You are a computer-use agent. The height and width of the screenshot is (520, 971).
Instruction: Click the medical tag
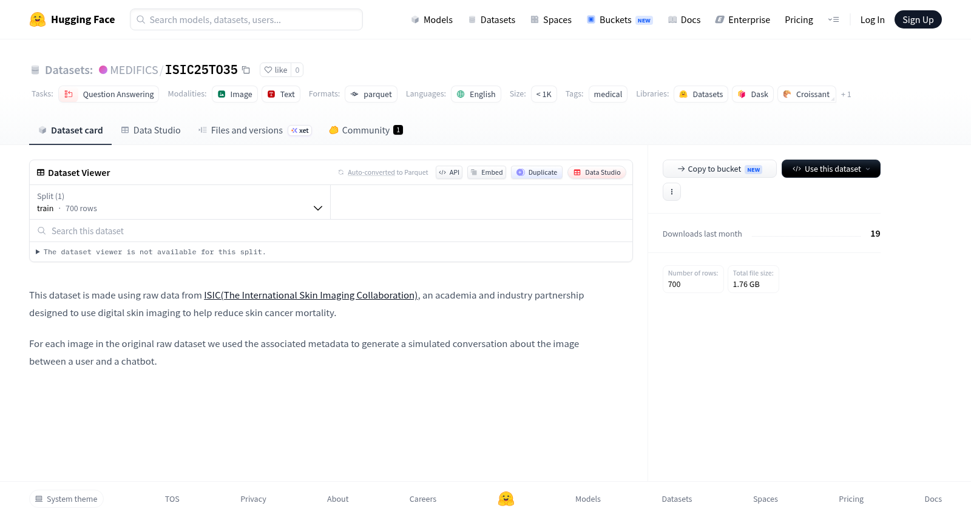click(608, 94)
